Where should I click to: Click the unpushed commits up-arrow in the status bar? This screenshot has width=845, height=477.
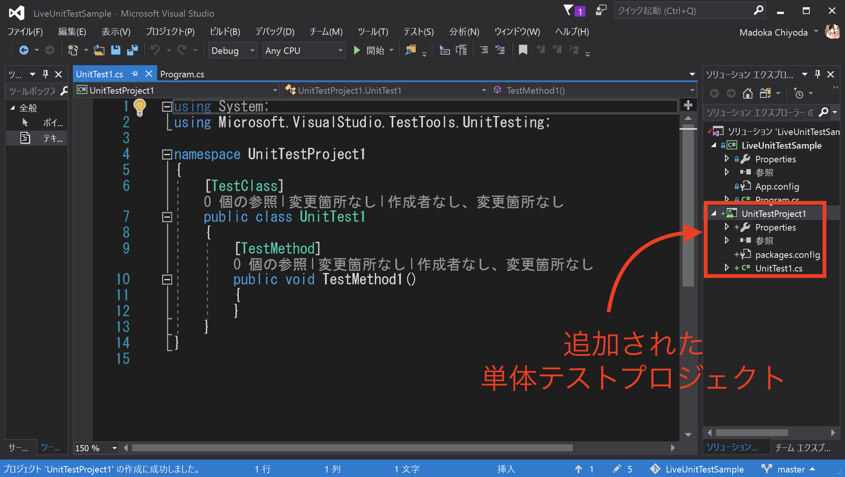click(578, 469)
